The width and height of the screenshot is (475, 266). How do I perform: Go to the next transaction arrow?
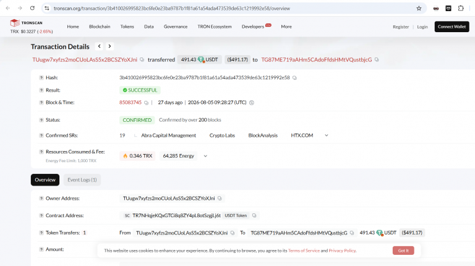pyautogui.click(x=109, y=46)
